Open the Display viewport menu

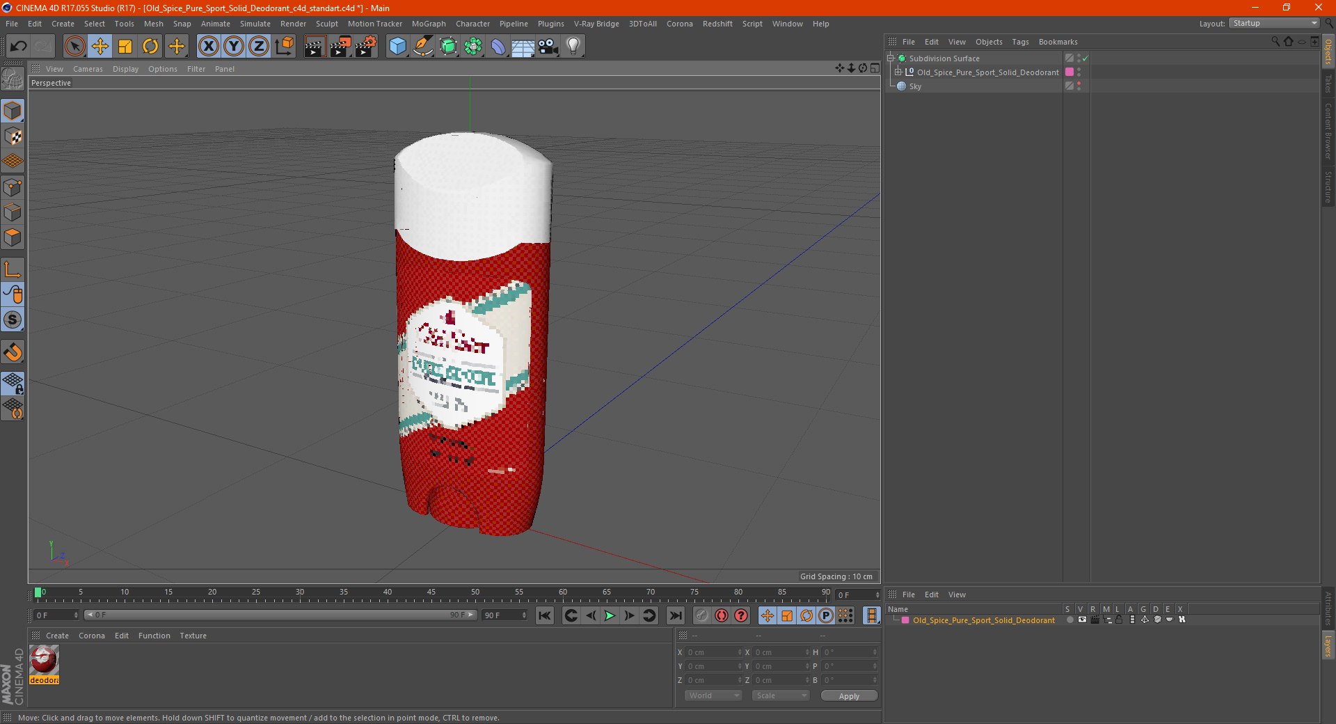125,69
